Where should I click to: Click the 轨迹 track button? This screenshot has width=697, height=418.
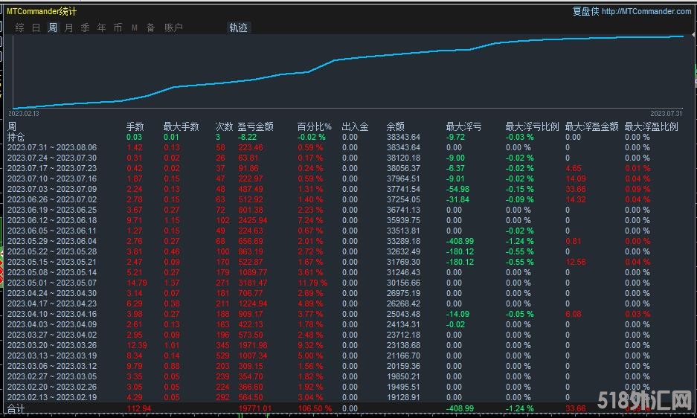click(239, 28)
